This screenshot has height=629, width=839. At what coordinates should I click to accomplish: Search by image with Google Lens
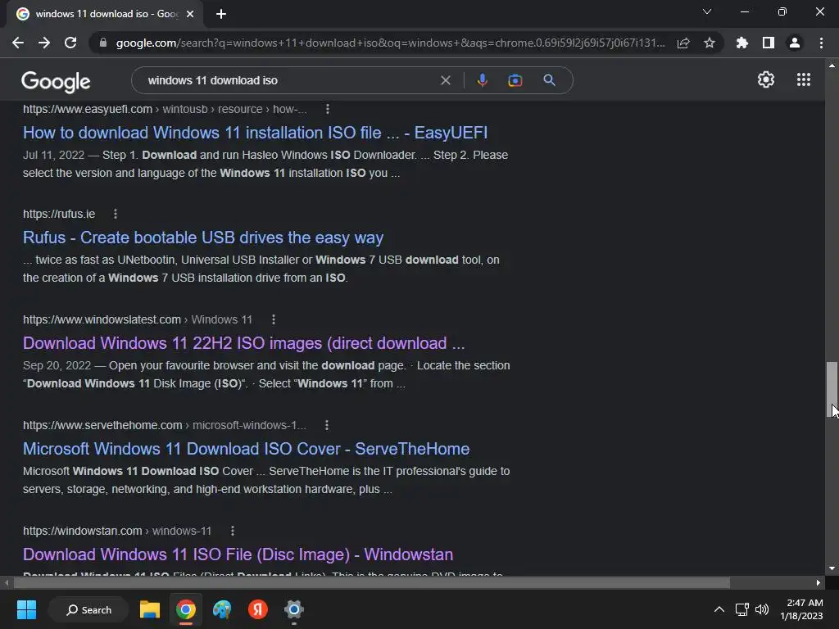(x=515, y=80)
